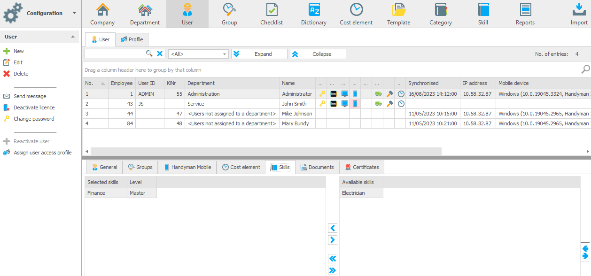Click the truck icon in Administrator row

tap(378, 94)
